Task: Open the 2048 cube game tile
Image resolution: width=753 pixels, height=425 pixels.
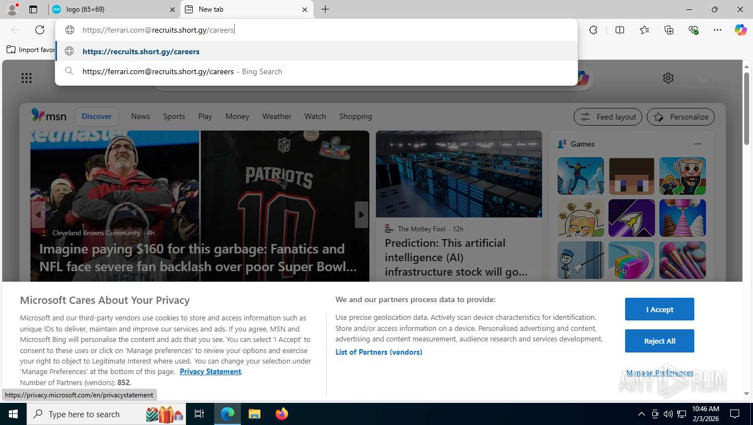Action: (x=632, y=260)
